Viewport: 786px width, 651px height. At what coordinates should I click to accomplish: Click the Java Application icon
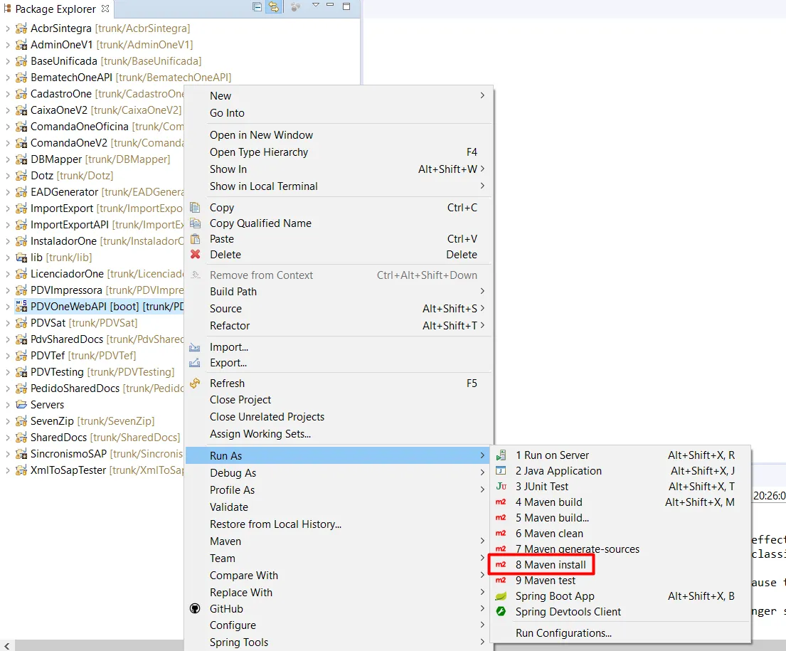point(501,470)
